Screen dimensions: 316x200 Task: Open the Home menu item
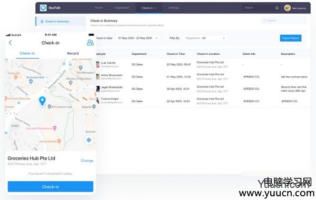pyautogui.click(x=98, y=8)
